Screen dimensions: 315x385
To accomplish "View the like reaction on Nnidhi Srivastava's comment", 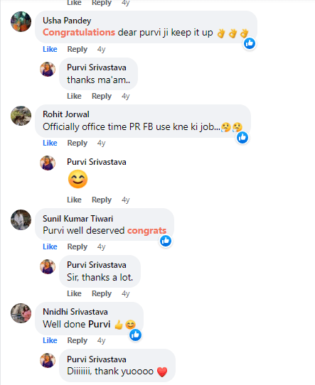I will point(135,335).
